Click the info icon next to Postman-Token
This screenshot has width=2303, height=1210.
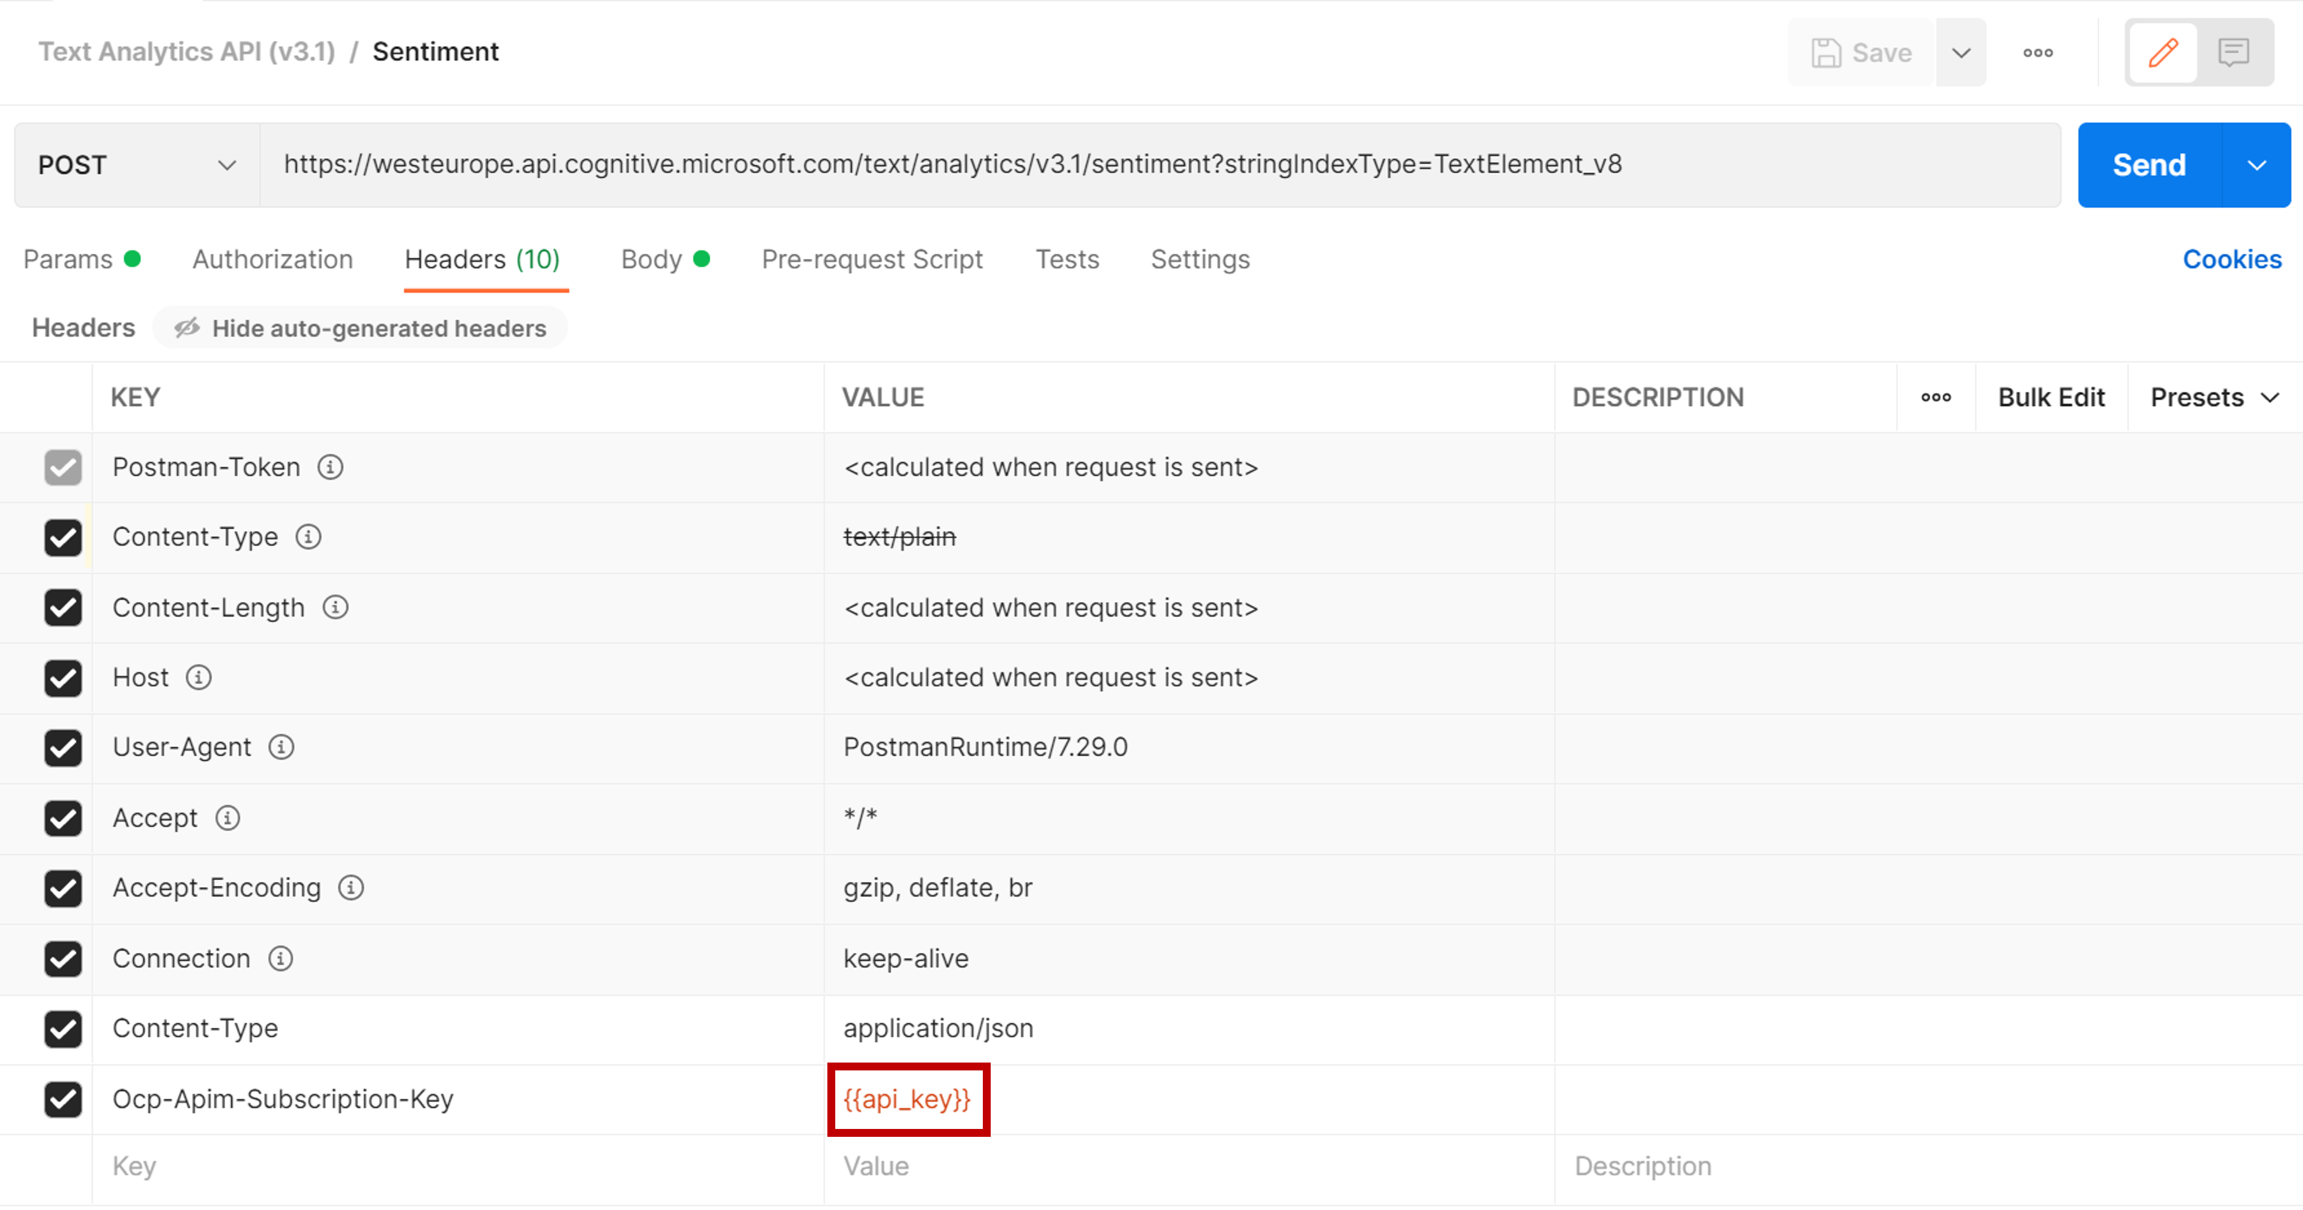(x=331, y=467)
